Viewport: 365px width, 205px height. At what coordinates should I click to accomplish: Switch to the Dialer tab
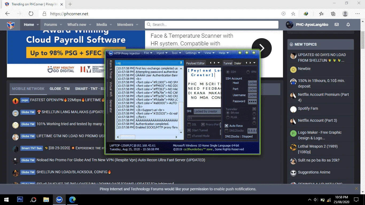pos(238,63)
